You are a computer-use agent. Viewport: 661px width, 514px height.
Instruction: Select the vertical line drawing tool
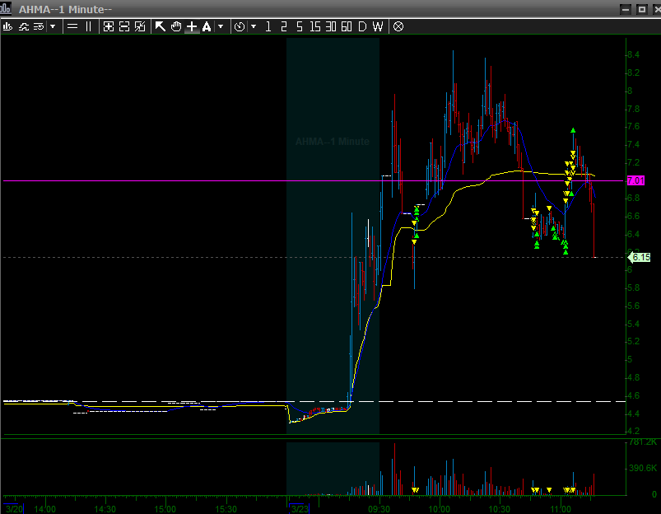[x=89, y=26]
